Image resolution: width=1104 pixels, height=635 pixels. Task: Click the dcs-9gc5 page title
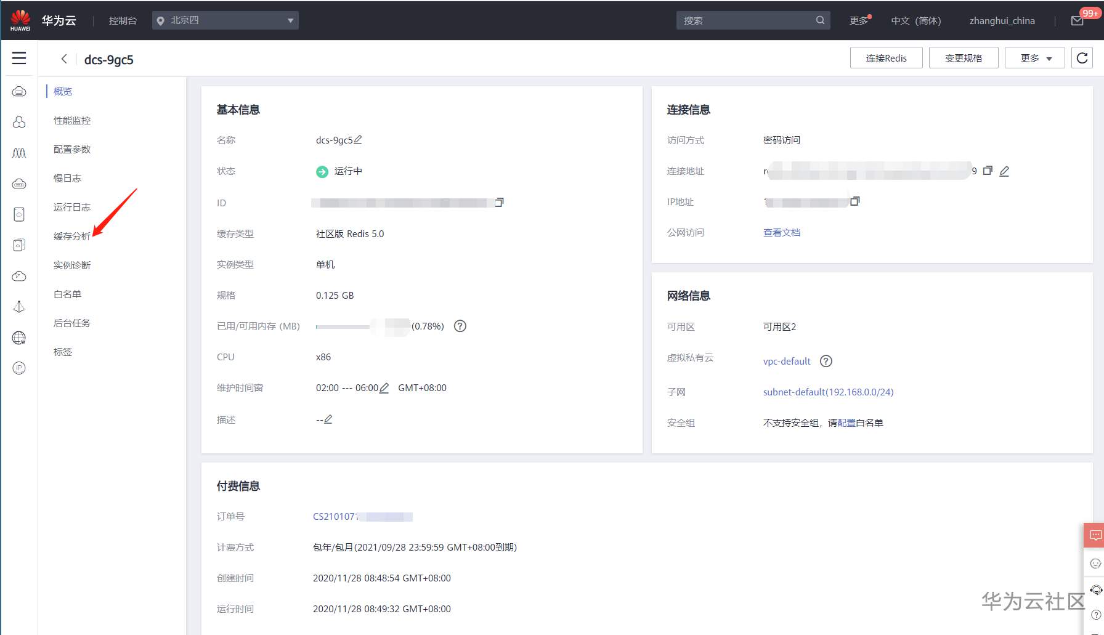click(109, 59)
